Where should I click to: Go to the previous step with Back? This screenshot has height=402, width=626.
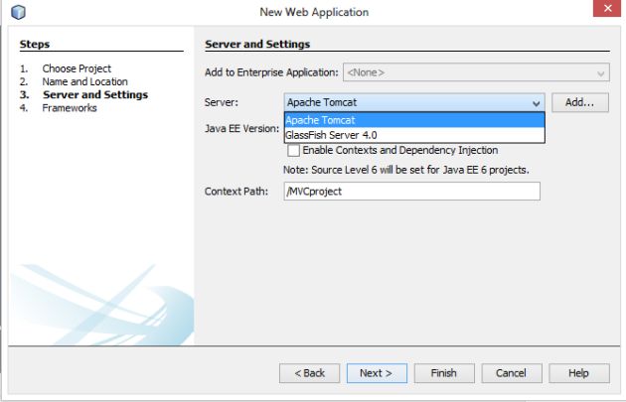pos(309,373)
